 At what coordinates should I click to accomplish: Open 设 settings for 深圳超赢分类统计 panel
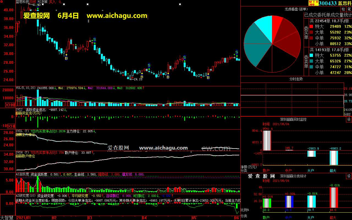(x=349, y=176)
